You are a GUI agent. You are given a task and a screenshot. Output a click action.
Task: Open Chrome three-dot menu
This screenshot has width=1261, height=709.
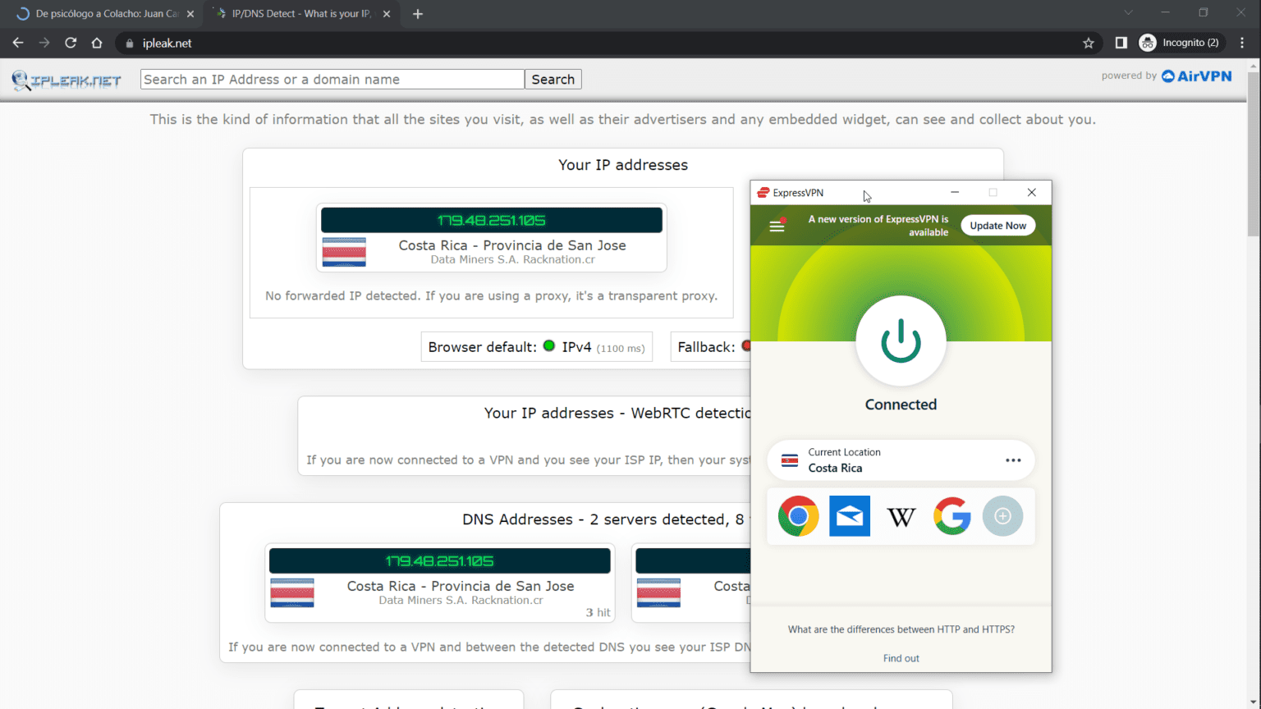1242,43
